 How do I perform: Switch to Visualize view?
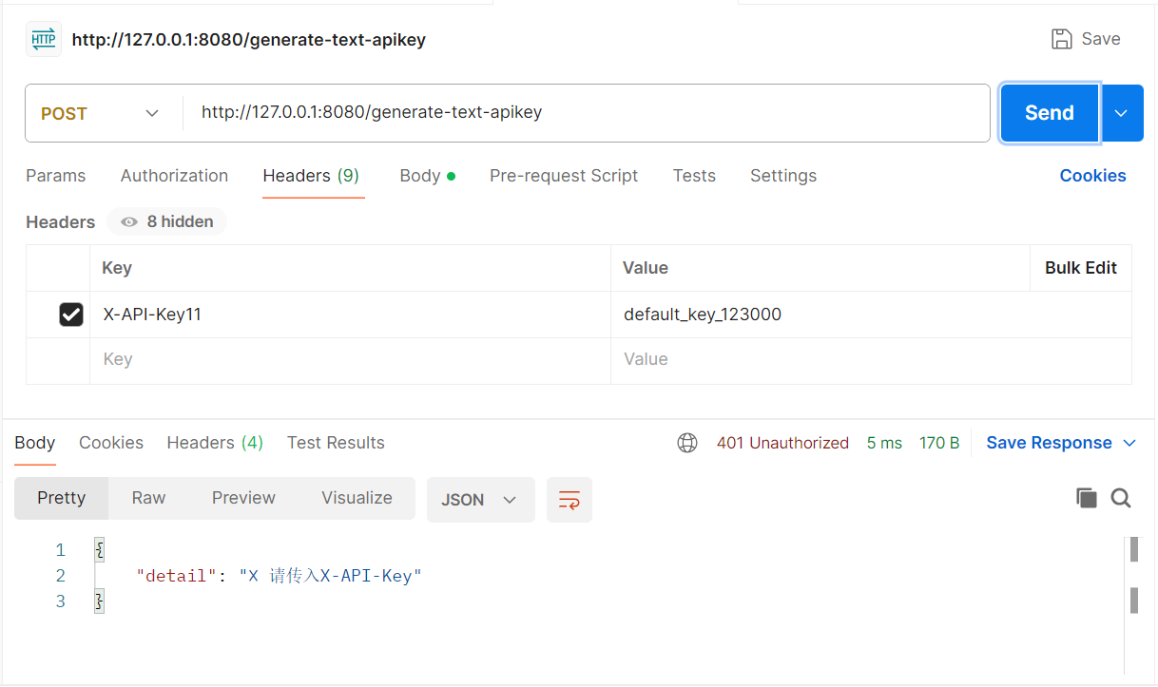pos(357,498)
